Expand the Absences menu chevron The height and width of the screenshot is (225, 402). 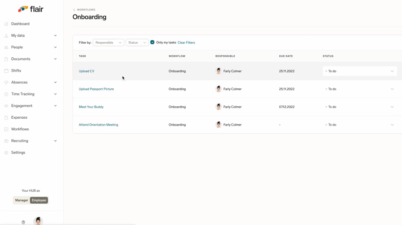click(55, 82)
